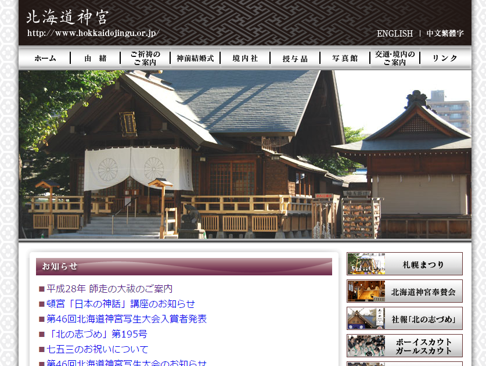Switch to 中文繁體字 language
This screenshot has width=486, height=366.
coord(445,34)
